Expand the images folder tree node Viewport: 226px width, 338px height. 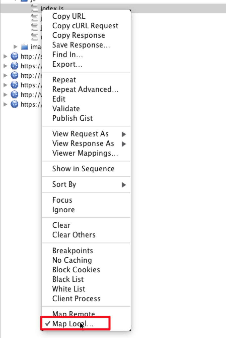tap(15, 47)
